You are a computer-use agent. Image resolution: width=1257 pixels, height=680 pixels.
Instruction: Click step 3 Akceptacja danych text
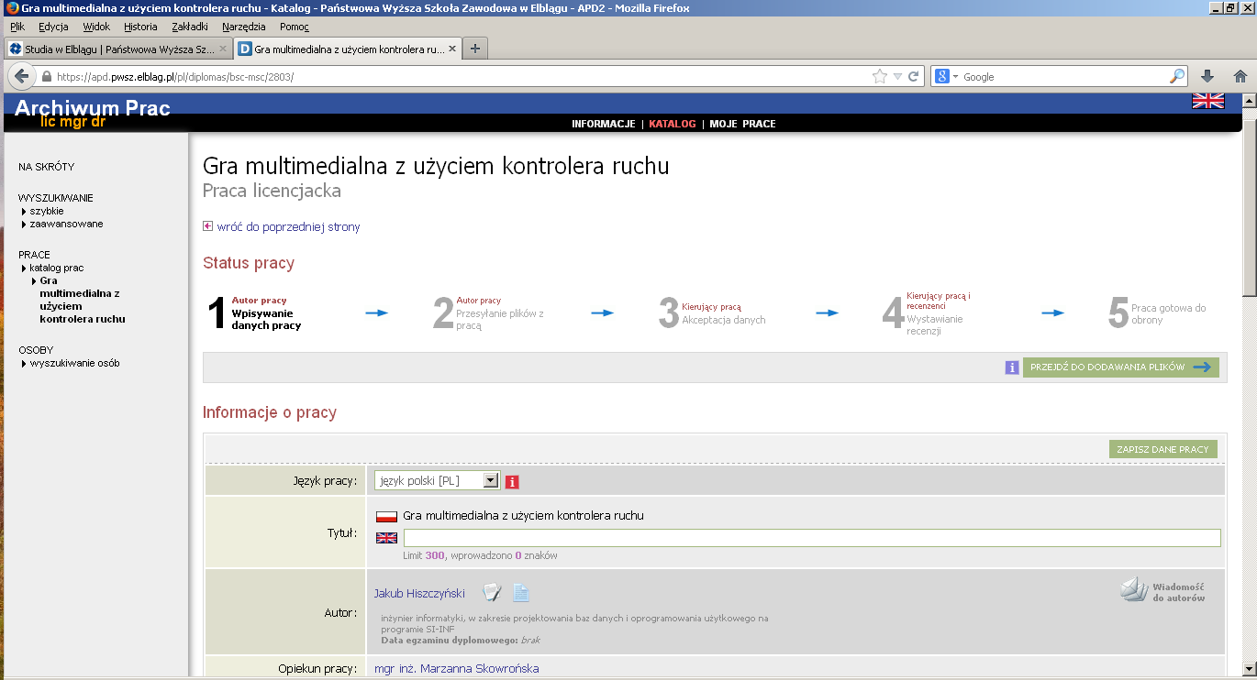pos(724,320)
